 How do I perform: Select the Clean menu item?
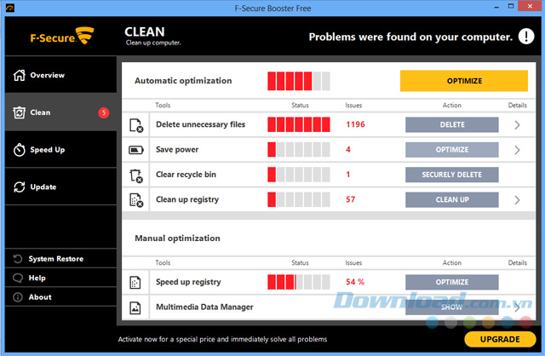click(x=60, y=112)
